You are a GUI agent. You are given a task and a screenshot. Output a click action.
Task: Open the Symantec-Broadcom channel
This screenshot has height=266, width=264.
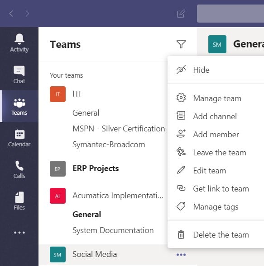tap(109, 145)
